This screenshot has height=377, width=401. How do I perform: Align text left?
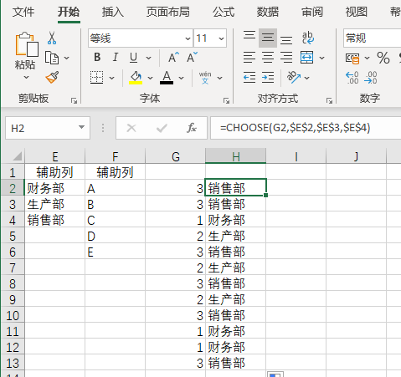[249, 58]
